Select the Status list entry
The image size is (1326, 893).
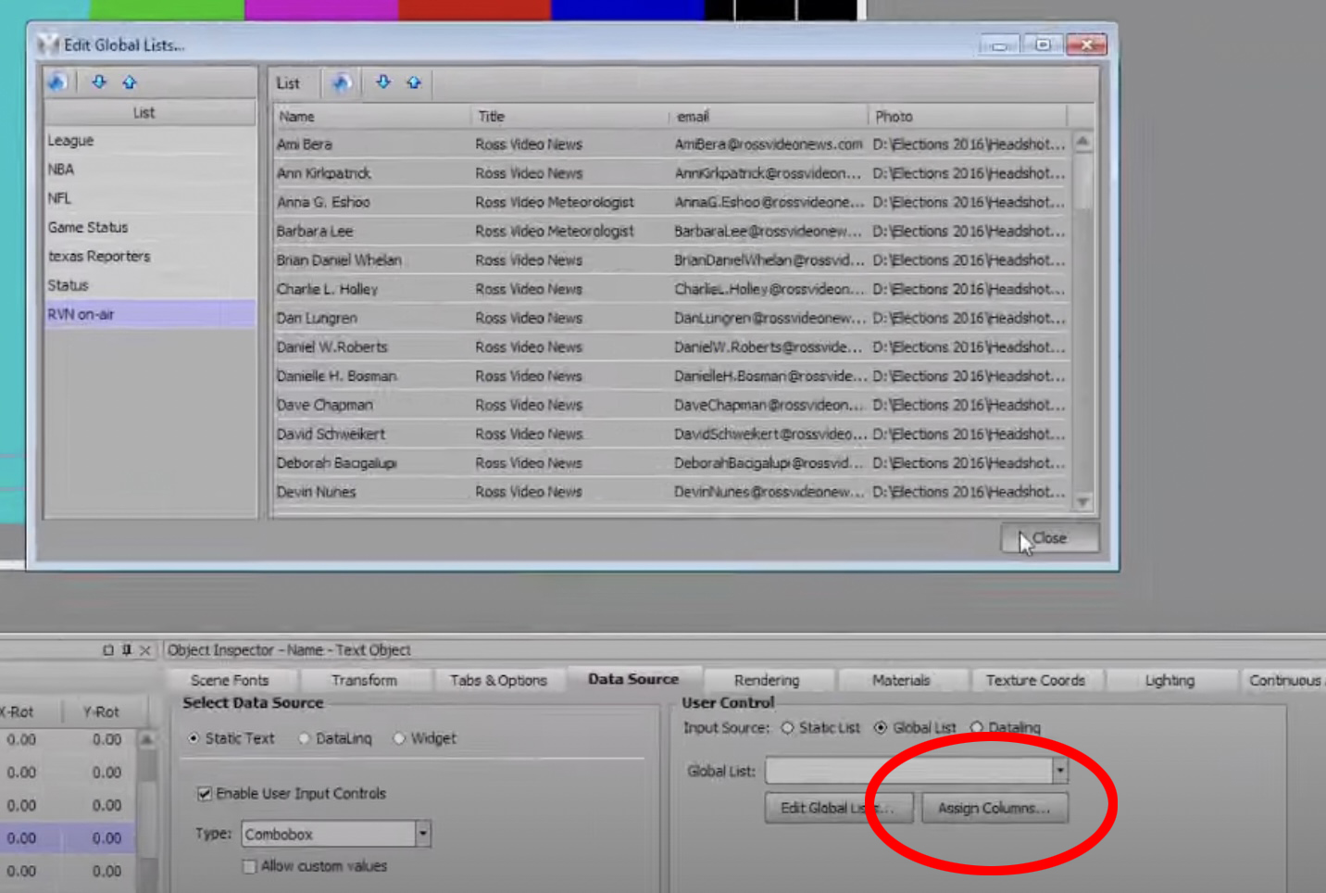tap(150, 285)
